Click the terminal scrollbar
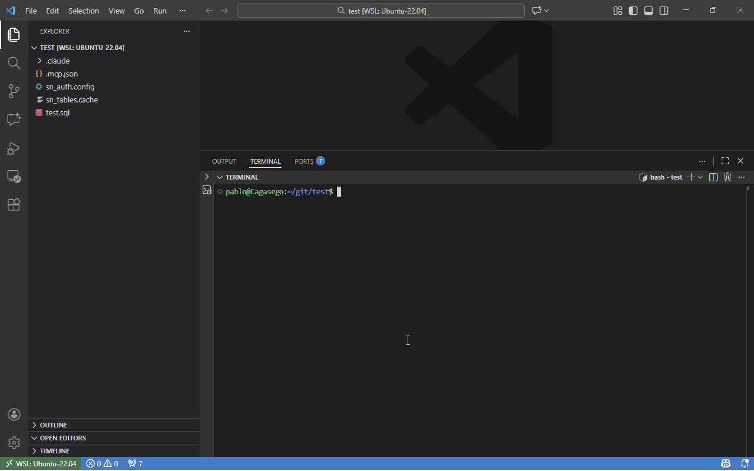754x471 pixels. 749,321
